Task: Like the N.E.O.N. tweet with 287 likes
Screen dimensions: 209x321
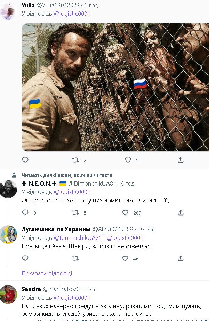Action: (x=125, y=212)
